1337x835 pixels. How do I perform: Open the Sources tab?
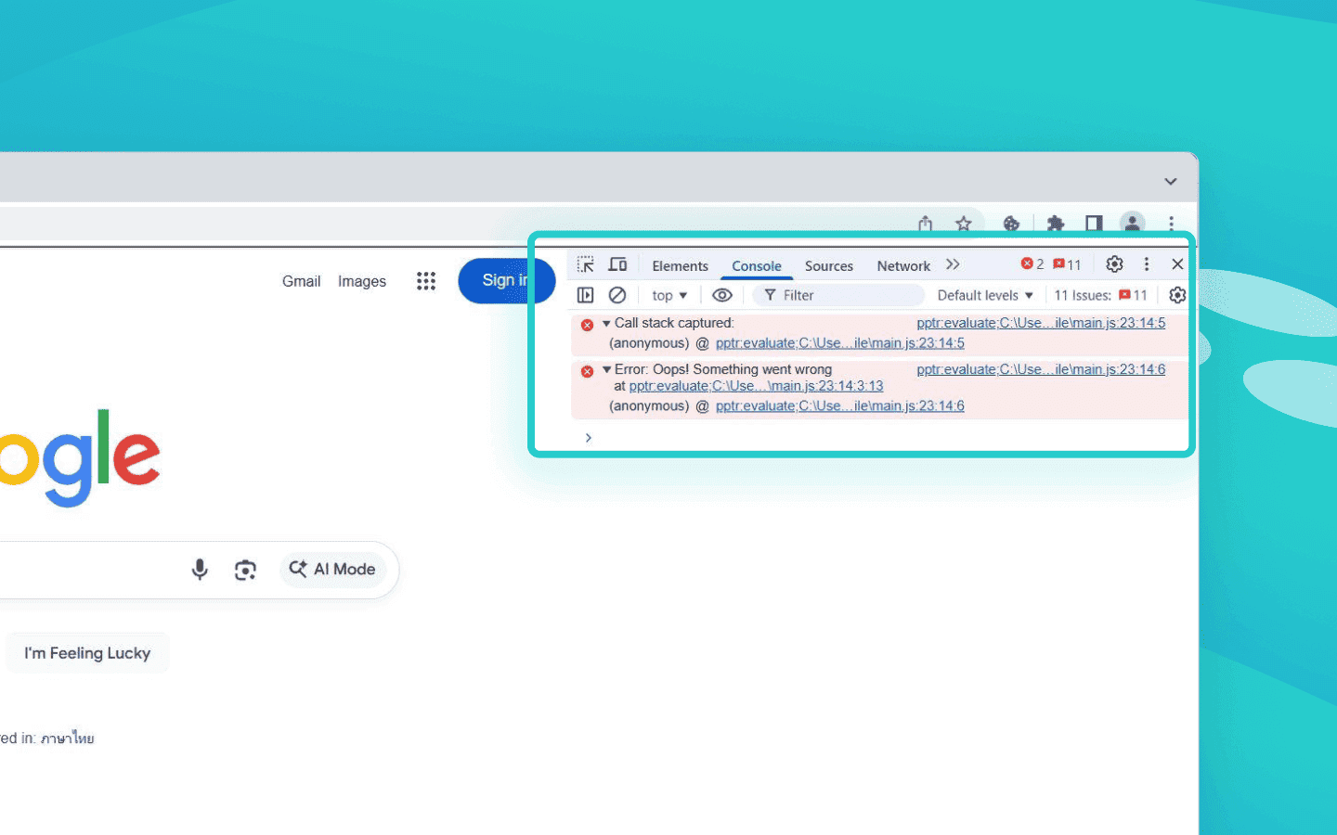[829, 265]
